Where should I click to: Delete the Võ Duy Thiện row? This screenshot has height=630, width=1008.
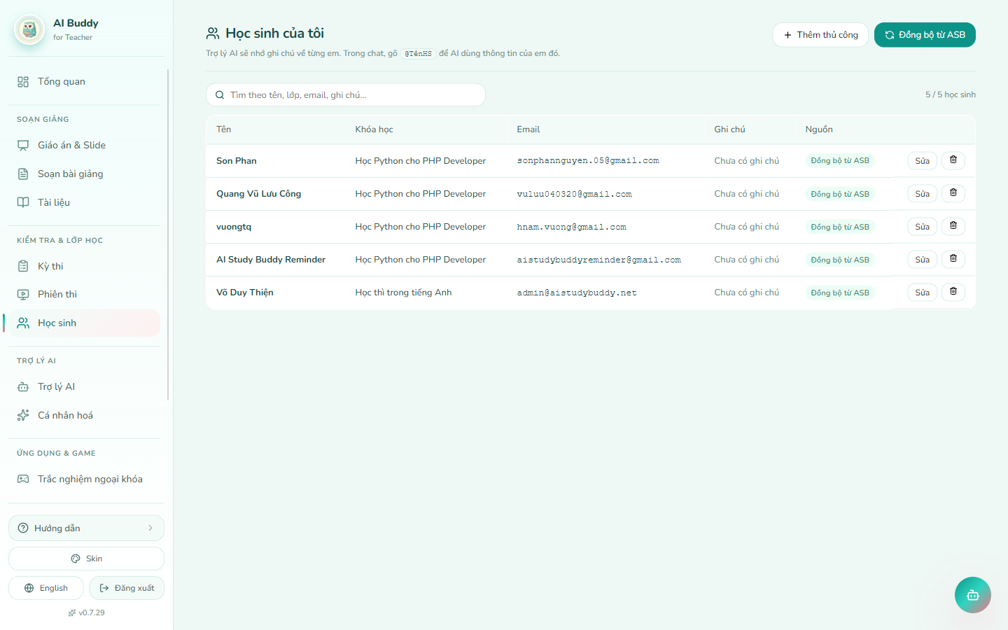953,292
